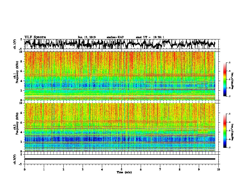
Task: Select the "station=KAP" header label
Action: [115, 37]
